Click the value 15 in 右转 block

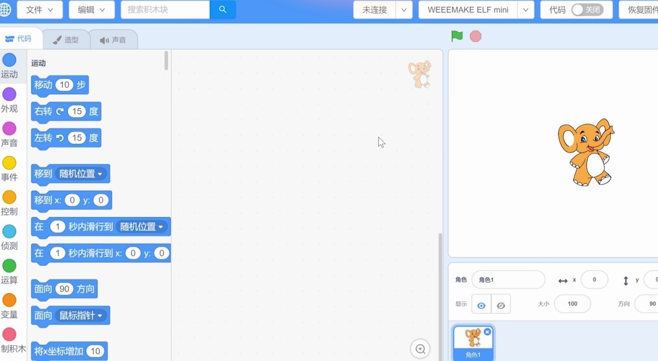pos(77,111)
